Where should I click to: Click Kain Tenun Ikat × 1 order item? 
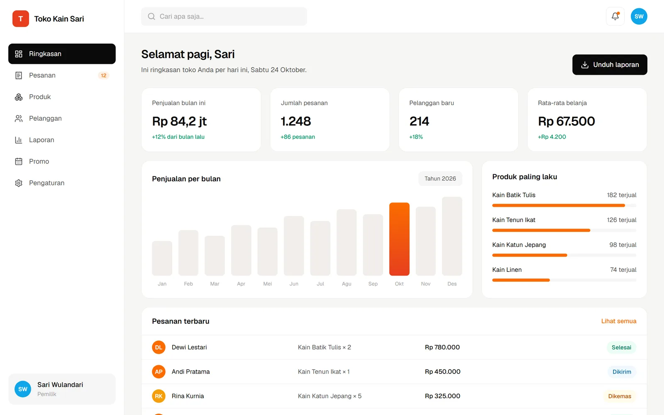[324, 372]
